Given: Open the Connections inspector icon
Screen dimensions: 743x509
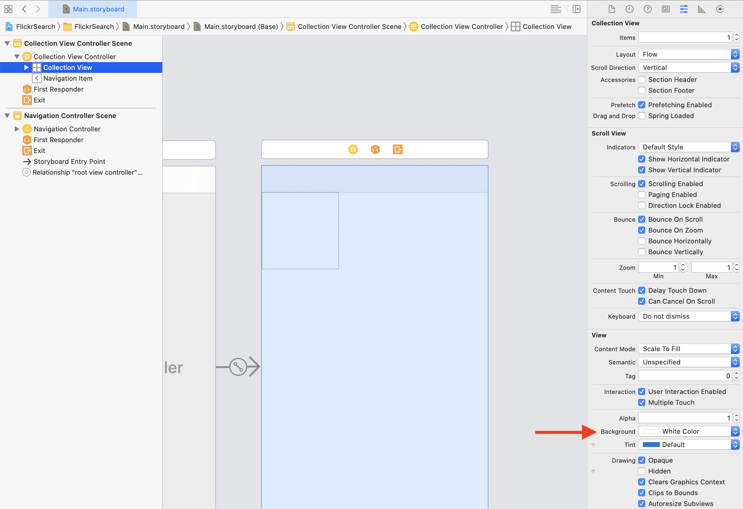Looking at the screenshot, I should click(720, 9).
